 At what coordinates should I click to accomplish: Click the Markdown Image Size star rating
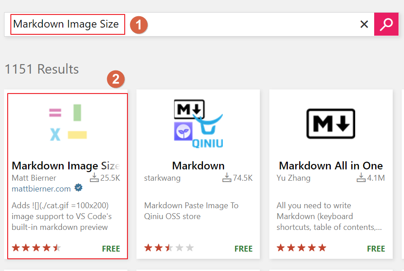click(x=36, y=248)
